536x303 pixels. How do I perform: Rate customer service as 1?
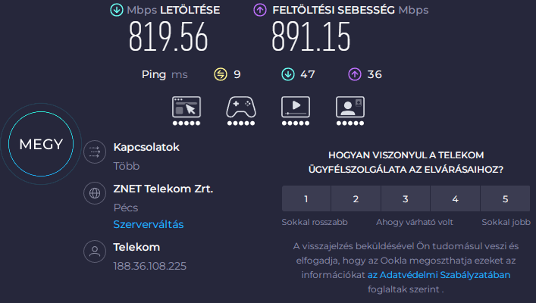306,198
